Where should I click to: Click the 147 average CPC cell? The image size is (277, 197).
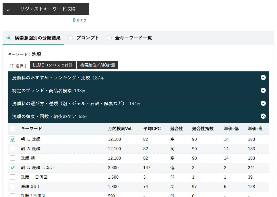point(147,168)
